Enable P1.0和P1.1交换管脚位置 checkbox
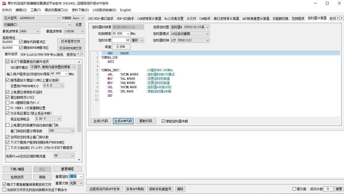The image size is (344, 194). (x=7, y=108)
